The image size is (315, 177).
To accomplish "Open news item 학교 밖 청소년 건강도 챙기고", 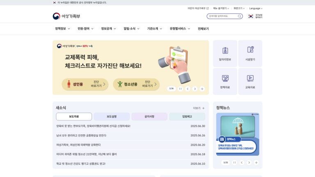I will click(81, 163).
